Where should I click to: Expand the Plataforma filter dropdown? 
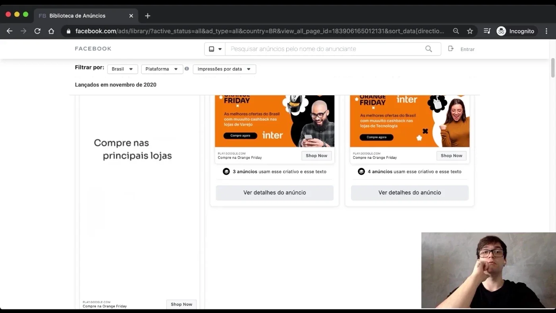click(162, 69)
